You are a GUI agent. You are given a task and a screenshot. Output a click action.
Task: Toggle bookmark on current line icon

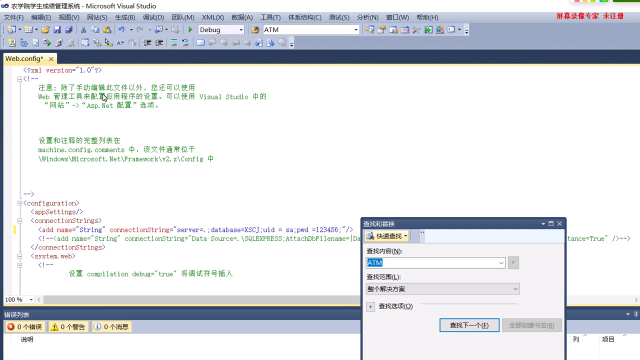click(200, 43)
